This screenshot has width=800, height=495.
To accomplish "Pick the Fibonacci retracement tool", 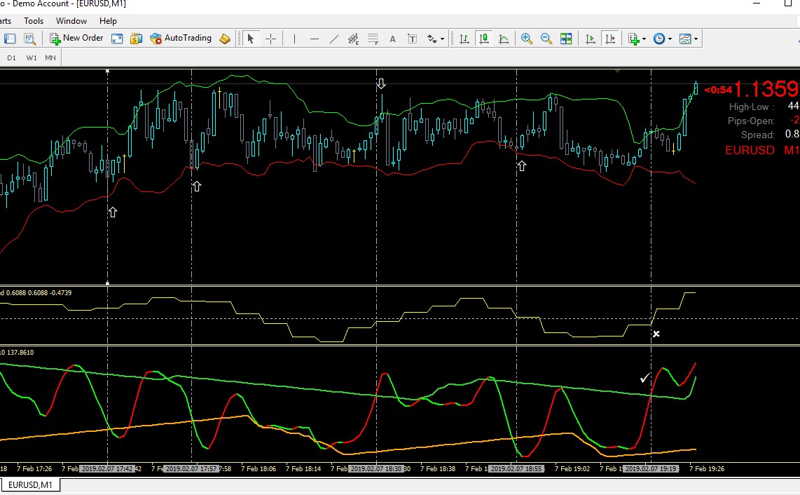I will pyautogui.click(x=373, y=39).
